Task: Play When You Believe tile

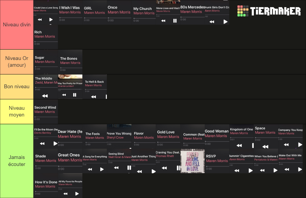Action: (275, 170)
